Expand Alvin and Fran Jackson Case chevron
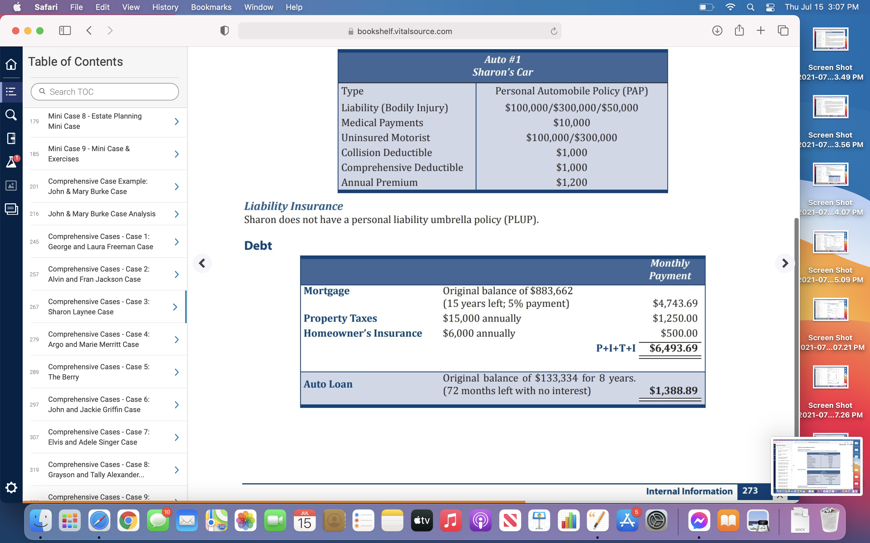870x543 pixels. [x=176, y=275]
